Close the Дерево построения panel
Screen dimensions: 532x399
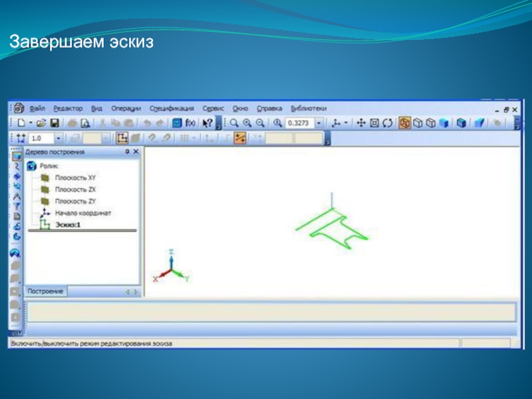[x=136, y=152]
